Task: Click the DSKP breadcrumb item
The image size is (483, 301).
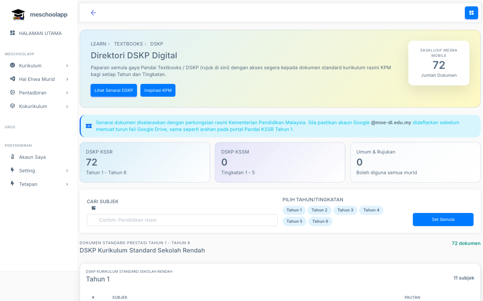Action: pyautogui.click(x=157, y=44)
